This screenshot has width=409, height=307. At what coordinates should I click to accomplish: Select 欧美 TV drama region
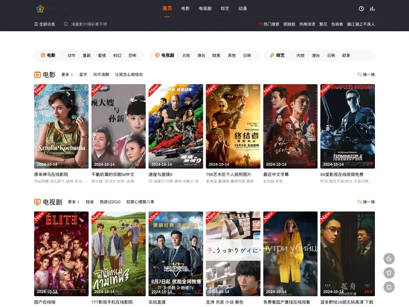click(x=216, y=55)
